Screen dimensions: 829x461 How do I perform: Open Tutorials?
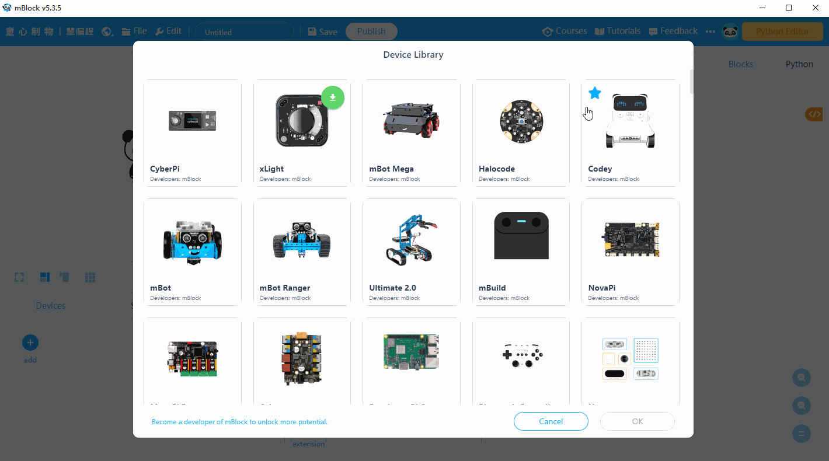tap(617, 31)
